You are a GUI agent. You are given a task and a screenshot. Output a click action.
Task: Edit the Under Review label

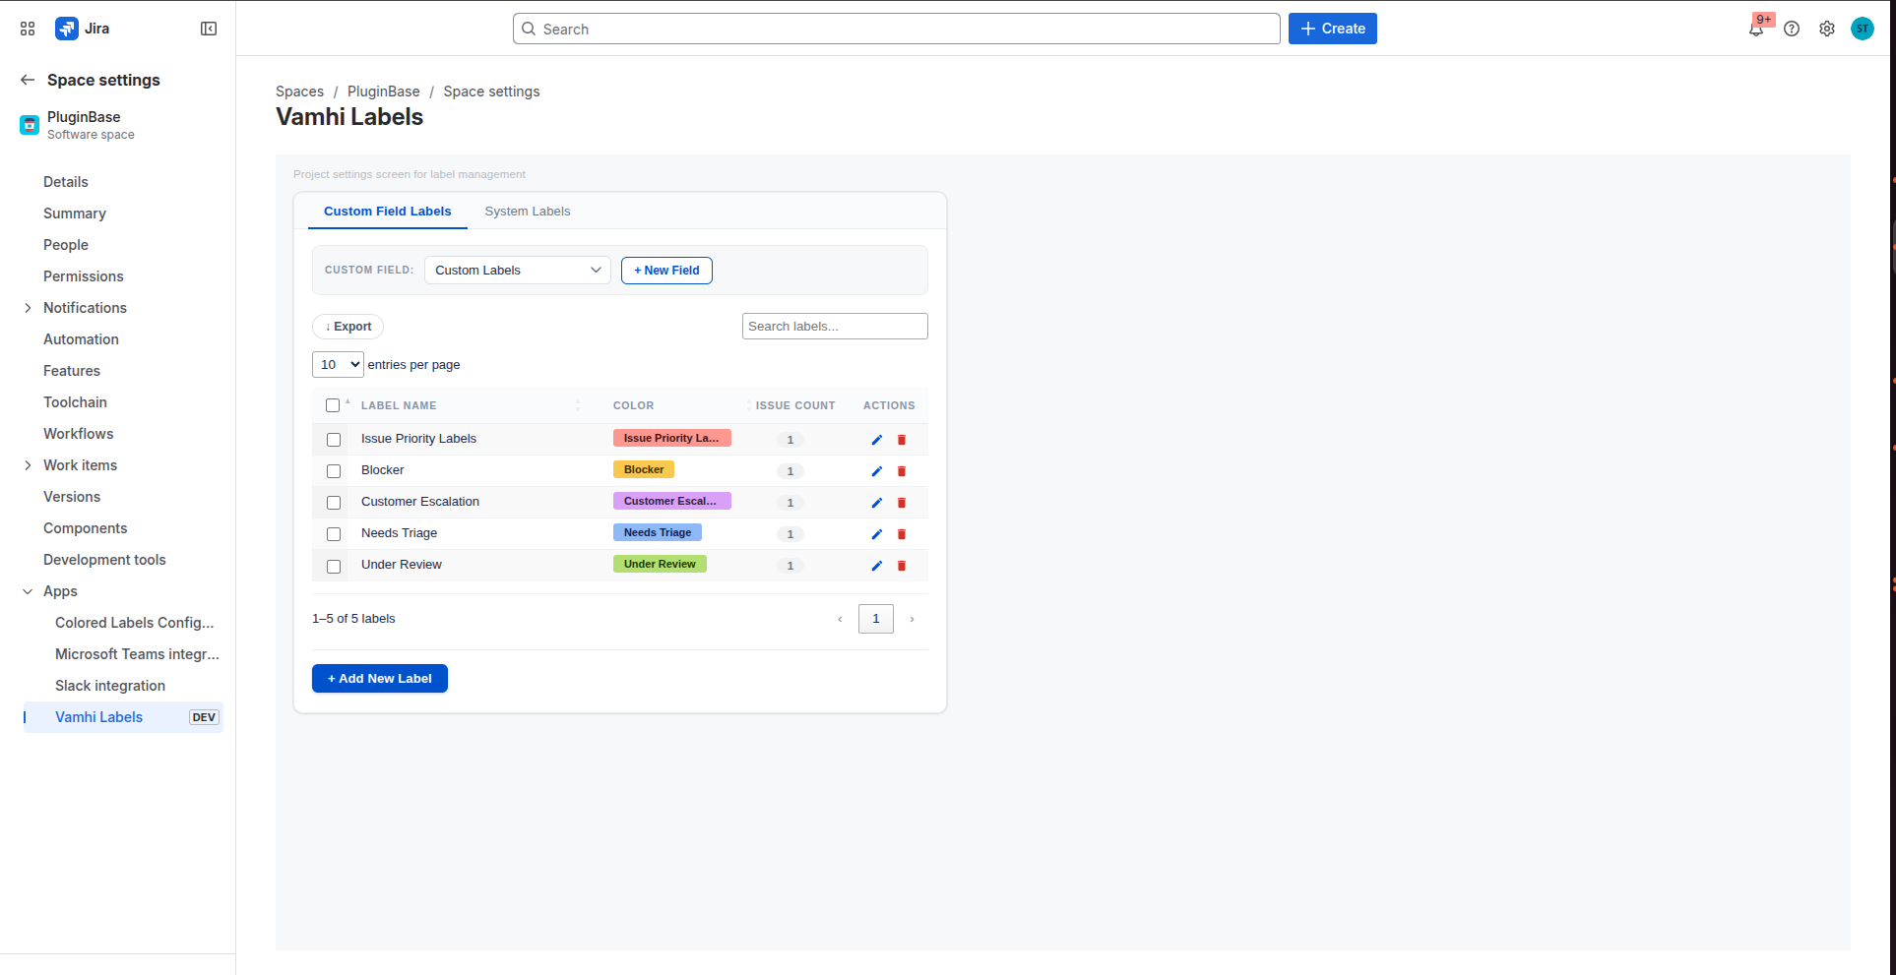click(x=876, y=566)
